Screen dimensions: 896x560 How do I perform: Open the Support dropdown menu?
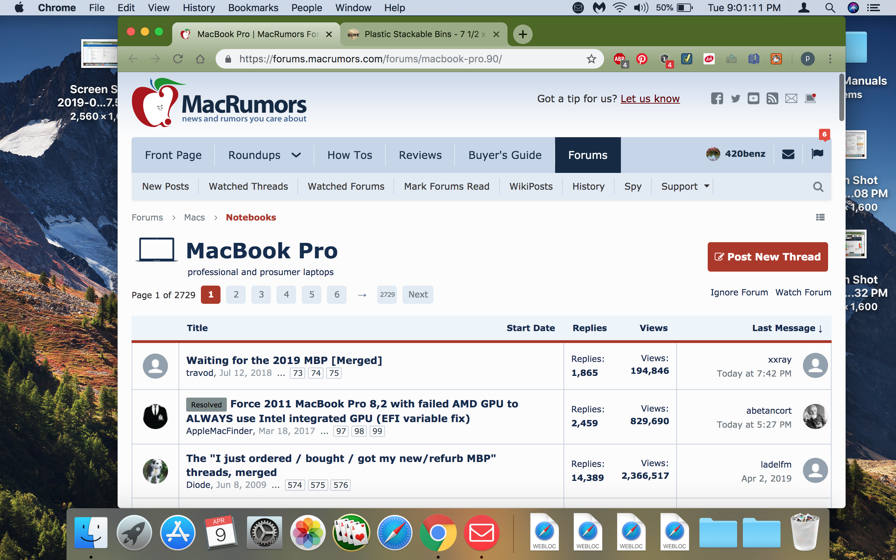(x=685, y=186)
